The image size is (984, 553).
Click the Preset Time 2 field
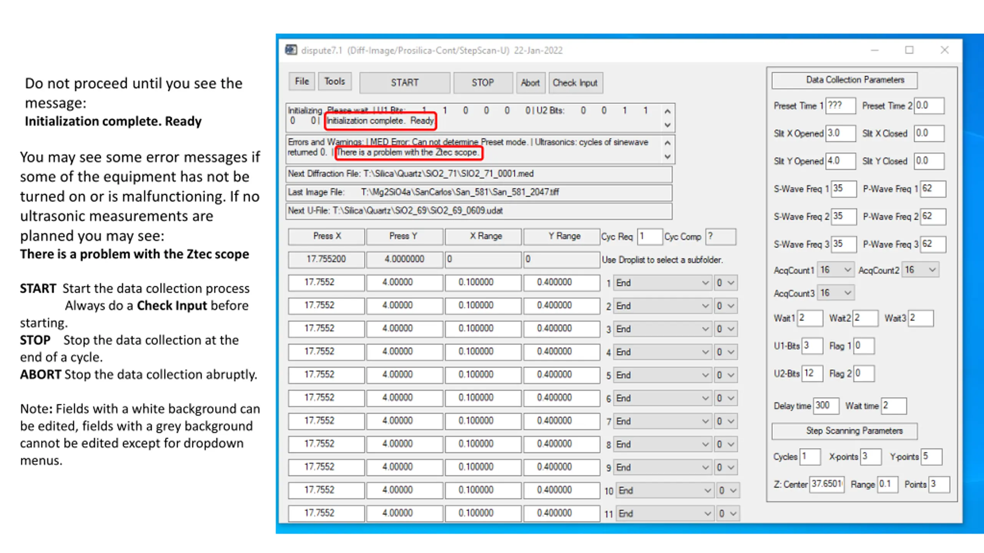click(929, 106)
